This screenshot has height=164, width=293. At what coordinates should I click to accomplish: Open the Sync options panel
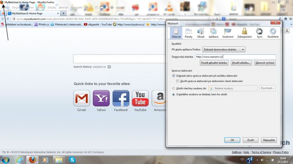(x=259, y=33)
